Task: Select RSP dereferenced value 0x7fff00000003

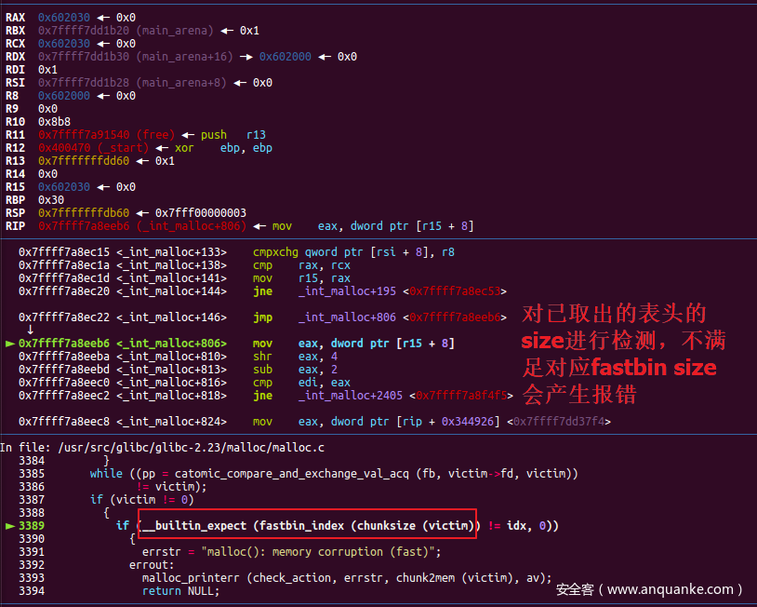Action: click(200, 213)
